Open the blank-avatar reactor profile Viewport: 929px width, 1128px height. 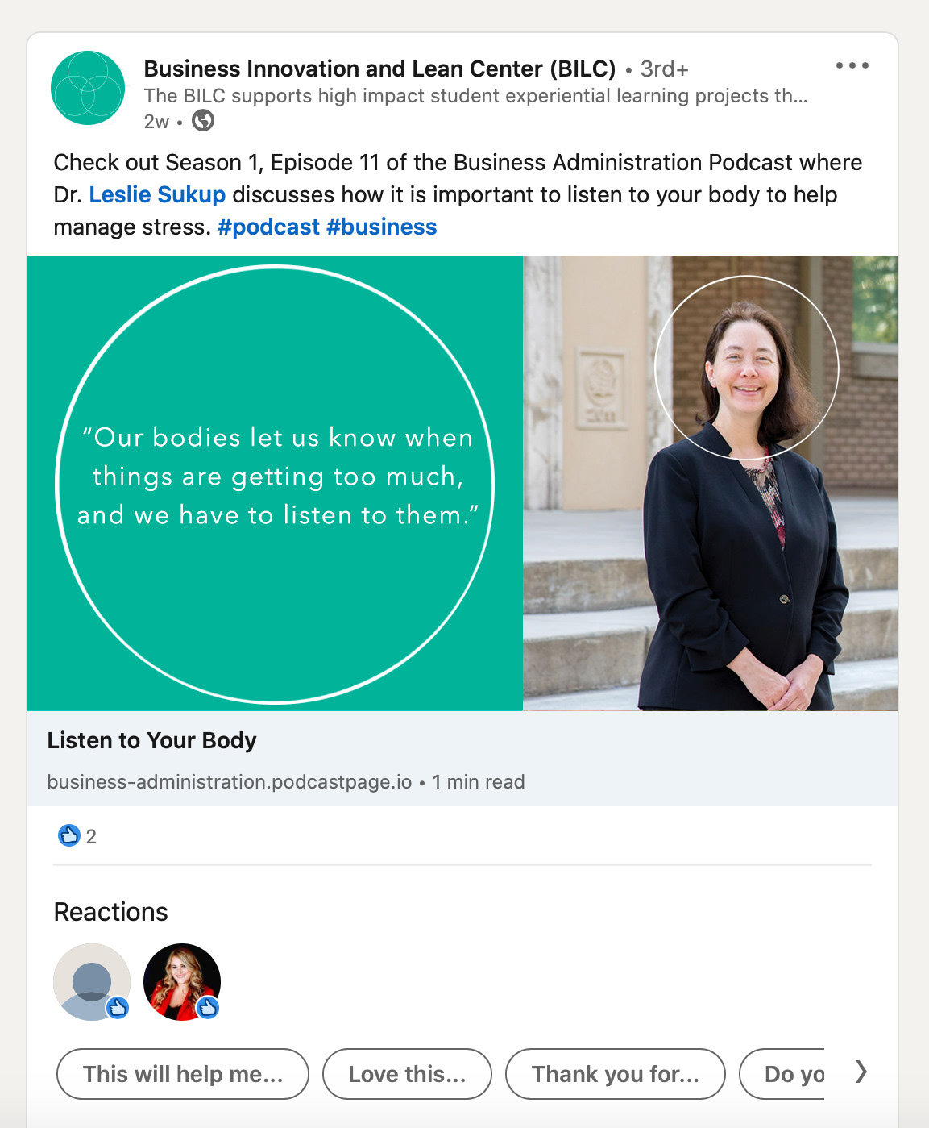[92, 981]
